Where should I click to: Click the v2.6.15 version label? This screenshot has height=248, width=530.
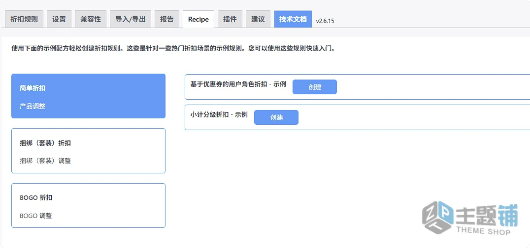tap(325, 21)
